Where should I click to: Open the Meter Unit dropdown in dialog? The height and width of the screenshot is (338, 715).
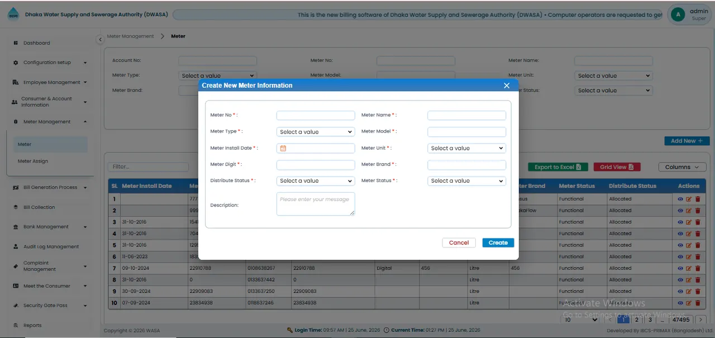point(466,148)
